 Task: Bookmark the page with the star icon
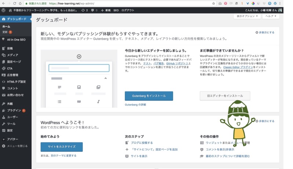(213, 4)
